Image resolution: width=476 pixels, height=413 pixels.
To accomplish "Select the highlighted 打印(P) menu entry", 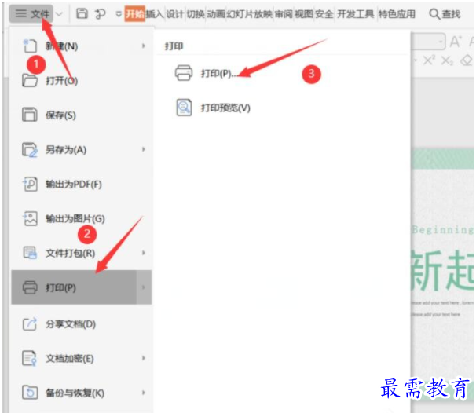I will (x=82, y=287).
